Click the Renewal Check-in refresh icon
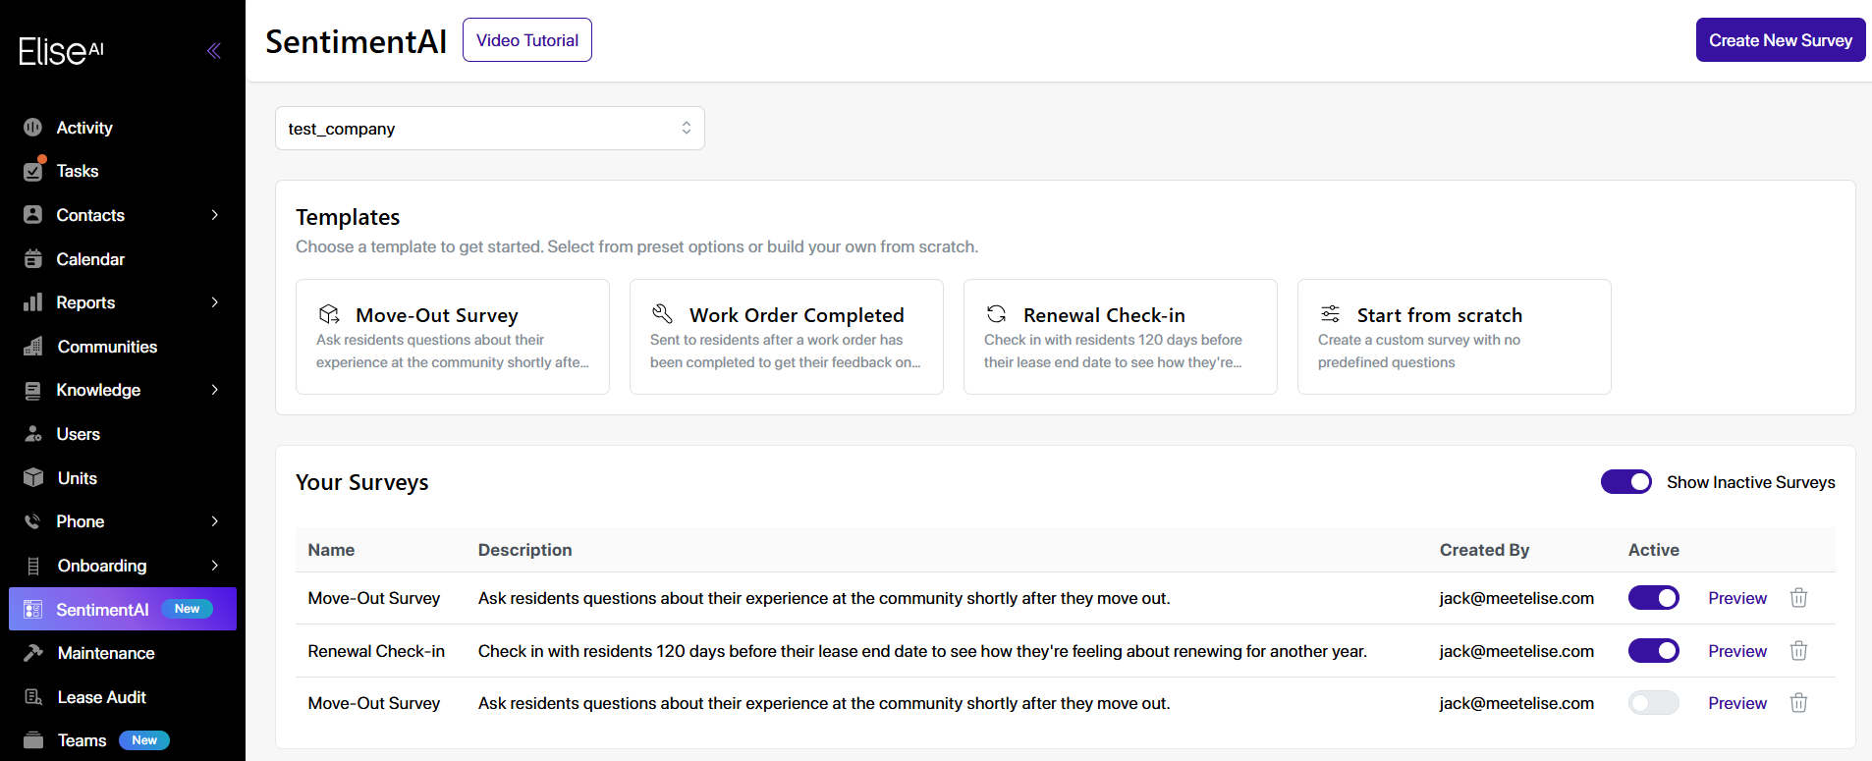 pos(997,314)
